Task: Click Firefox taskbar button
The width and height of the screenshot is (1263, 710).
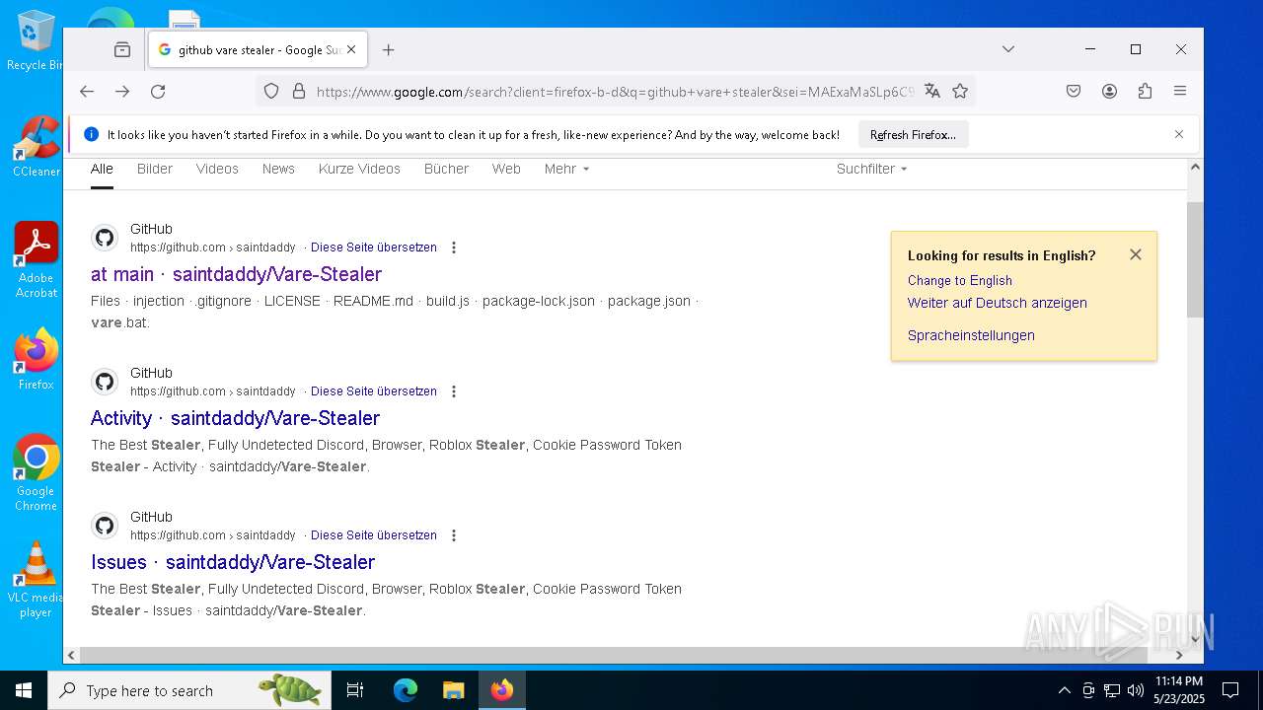Action: click(502, 690)
